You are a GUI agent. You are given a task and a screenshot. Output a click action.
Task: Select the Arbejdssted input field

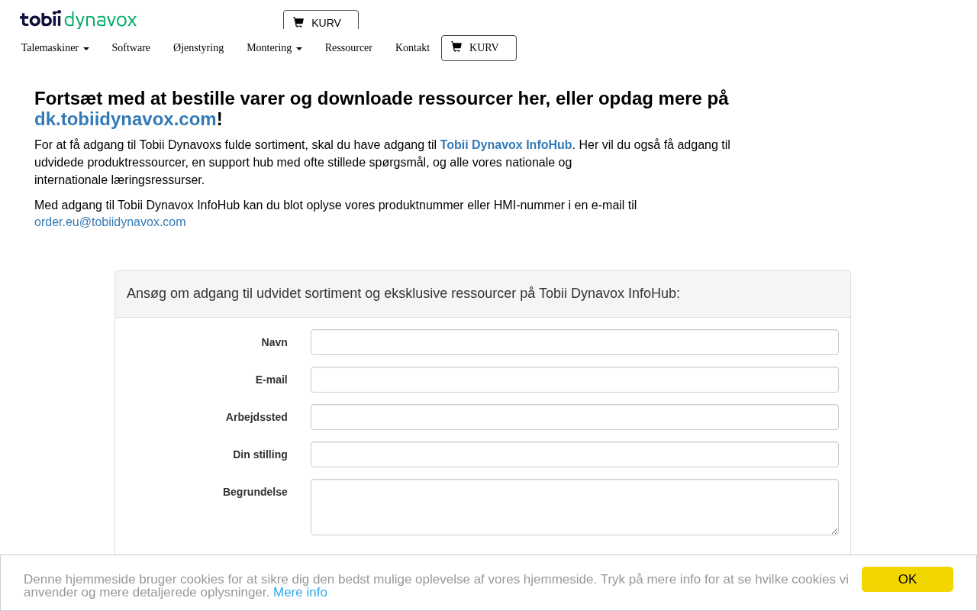click(574, 417)
